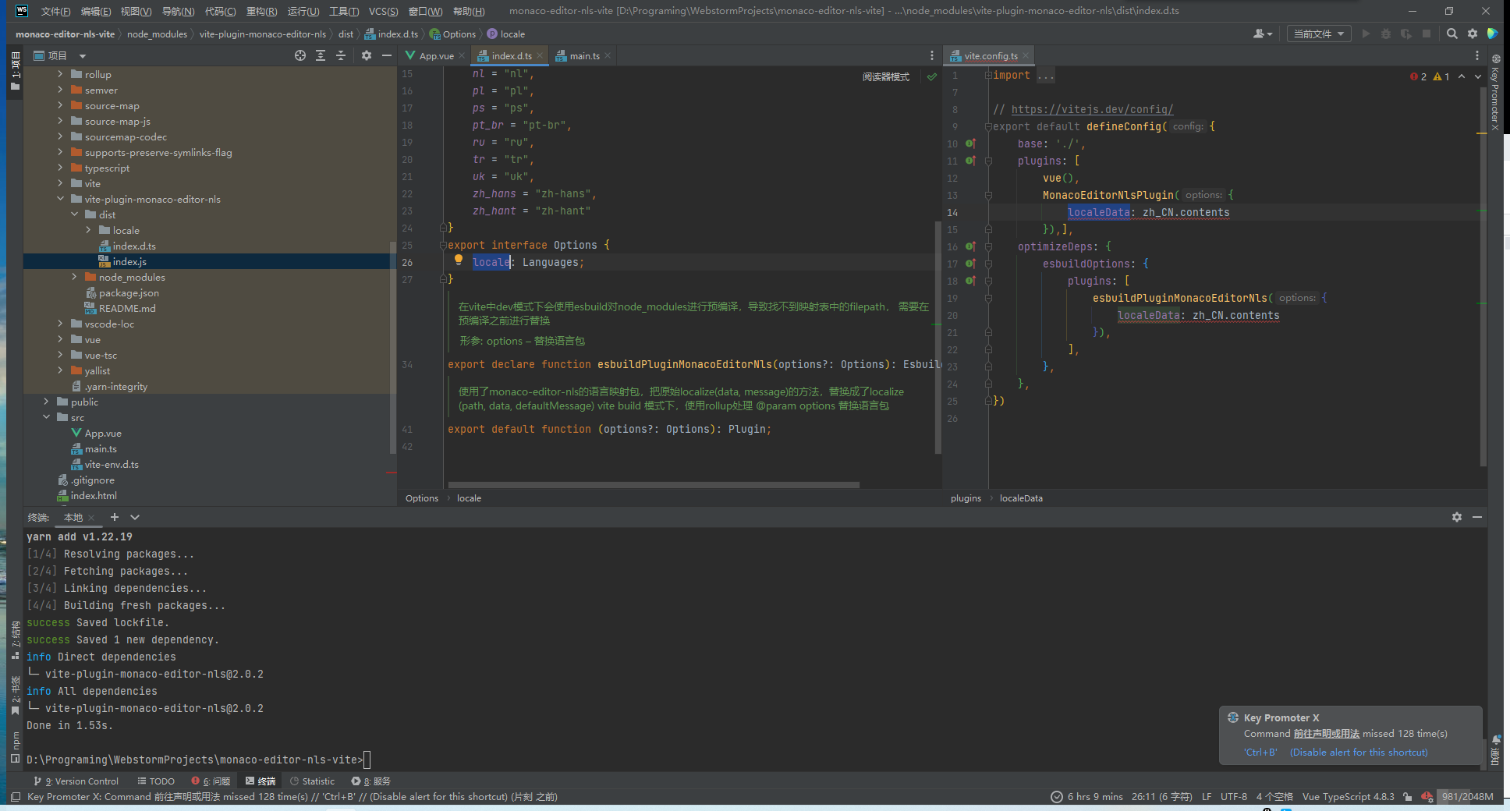Click the fold arrow on the defineConfig line
The image size is (1510, 811).
point(988,126)
